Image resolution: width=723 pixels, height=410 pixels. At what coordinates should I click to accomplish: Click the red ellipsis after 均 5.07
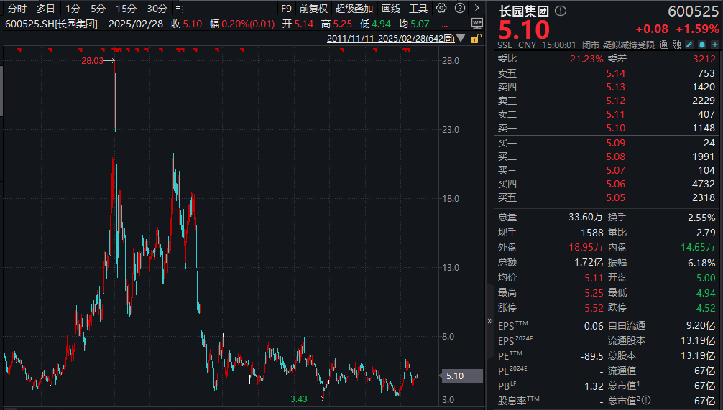click(445, 24)
